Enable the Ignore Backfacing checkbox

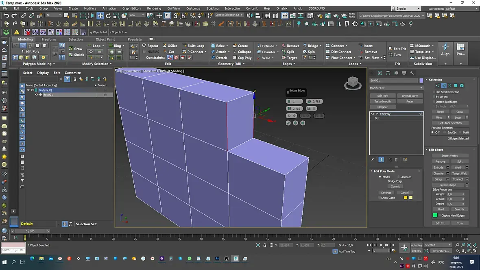coord(434,102)
